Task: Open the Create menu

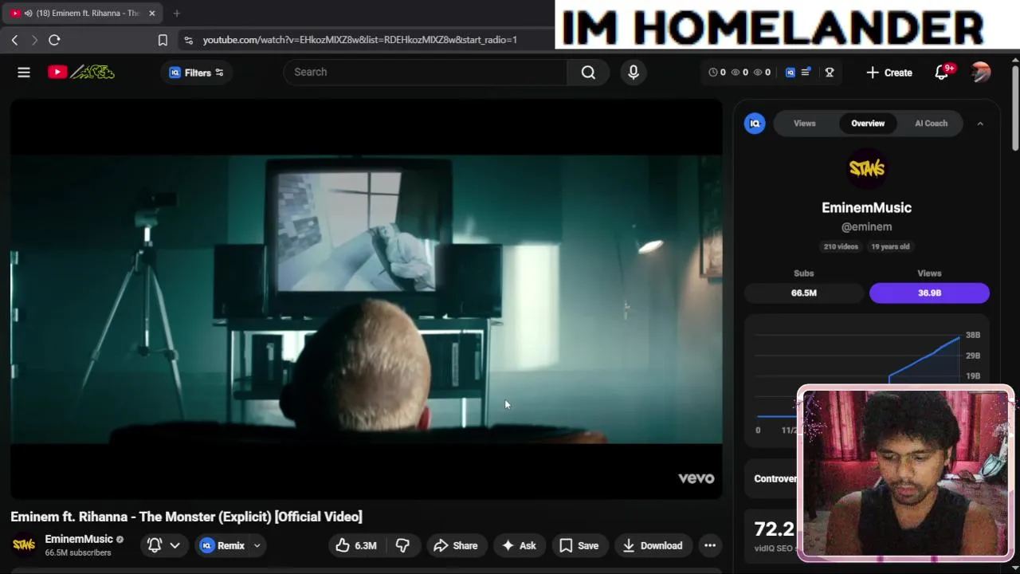Action: click(x=889, y=73)
